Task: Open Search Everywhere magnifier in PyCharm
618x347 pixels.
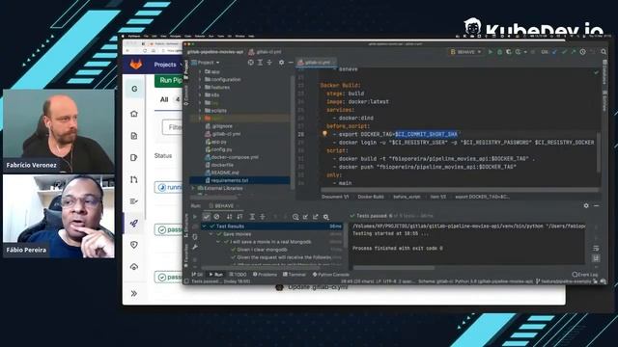Action: (x=604, y=51)
